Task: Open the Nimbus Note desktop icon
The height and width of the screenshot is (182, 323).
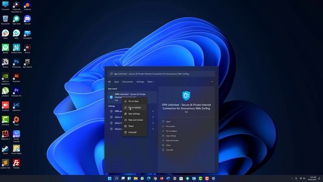Action: 16,49
